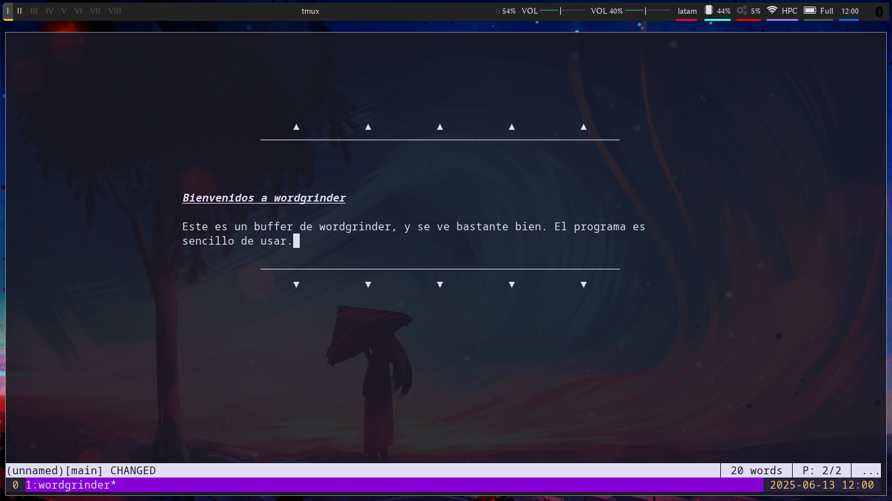
Task: Click the word 'programa' in the paragraph
Action: point(600,226)
